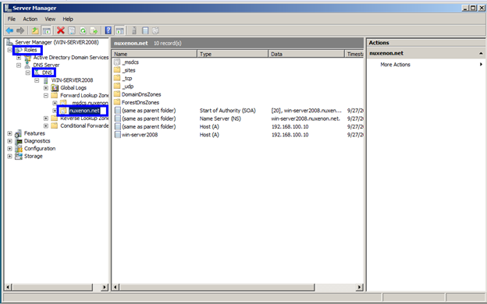
Task: Select the DomainDnsZones folder icon
Action: [117, 94]
